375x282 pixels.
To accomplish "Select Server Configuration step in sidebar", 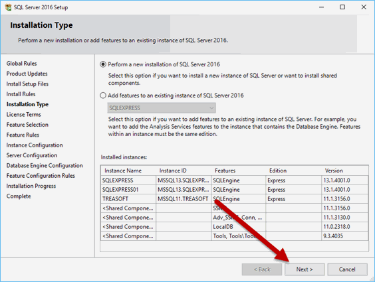I will [32, 155].
